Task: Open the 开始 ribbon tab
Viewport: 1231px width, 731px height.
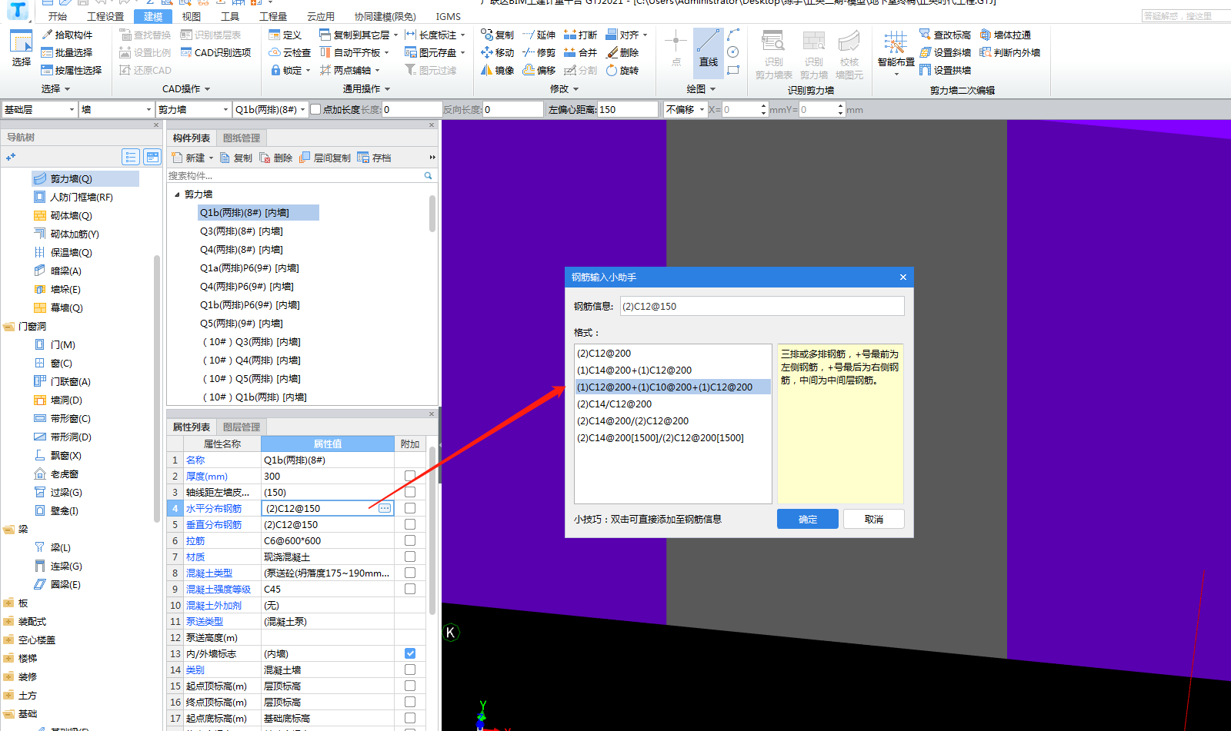Action: [x=57, y=16]
